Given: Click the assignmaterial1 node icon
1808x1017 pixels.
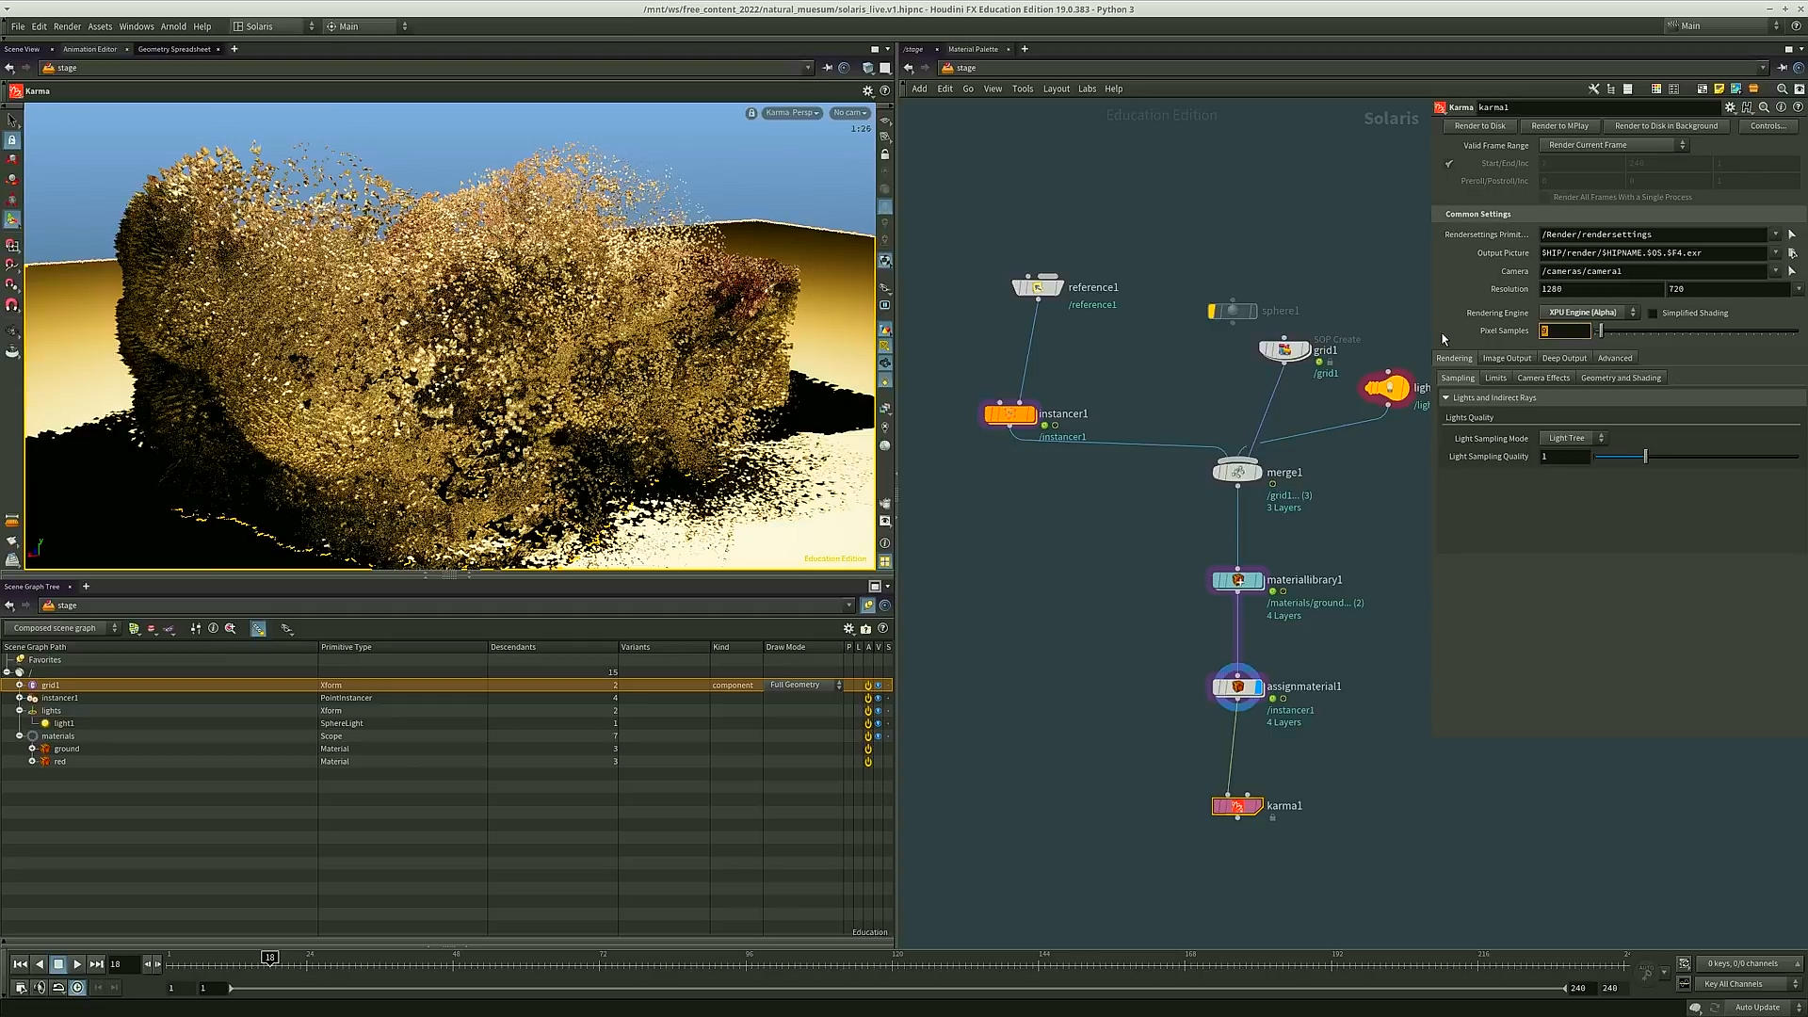Looking at the screenshot, I should [x=1237, y=686].
